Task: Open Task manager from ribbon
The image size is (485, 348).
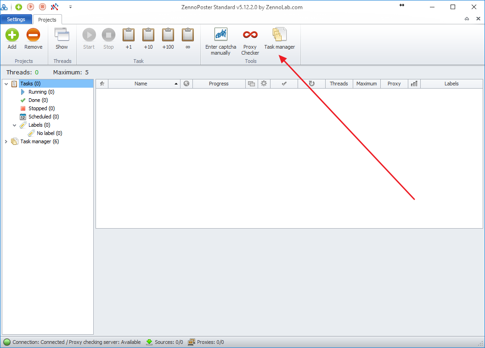Action: coord(280,39)
